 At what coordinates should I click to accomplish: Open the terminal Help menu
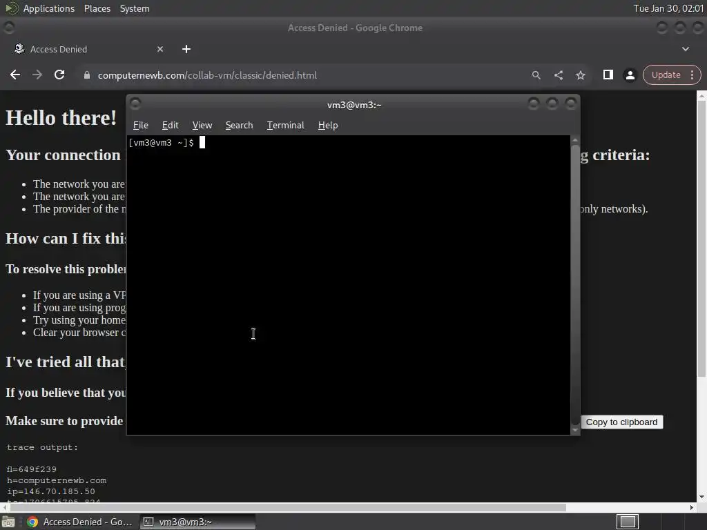(328, 126)
